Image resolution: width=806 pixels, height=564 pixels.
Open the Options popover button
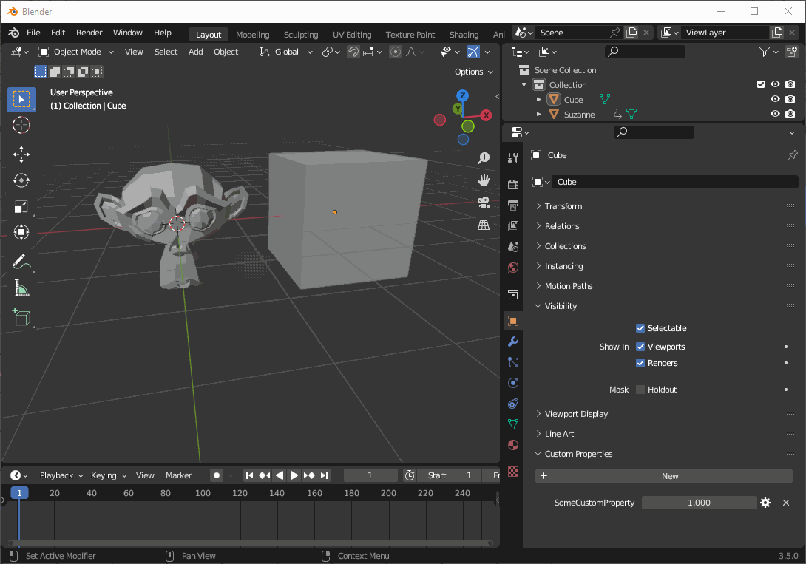[x=473, y=72]
